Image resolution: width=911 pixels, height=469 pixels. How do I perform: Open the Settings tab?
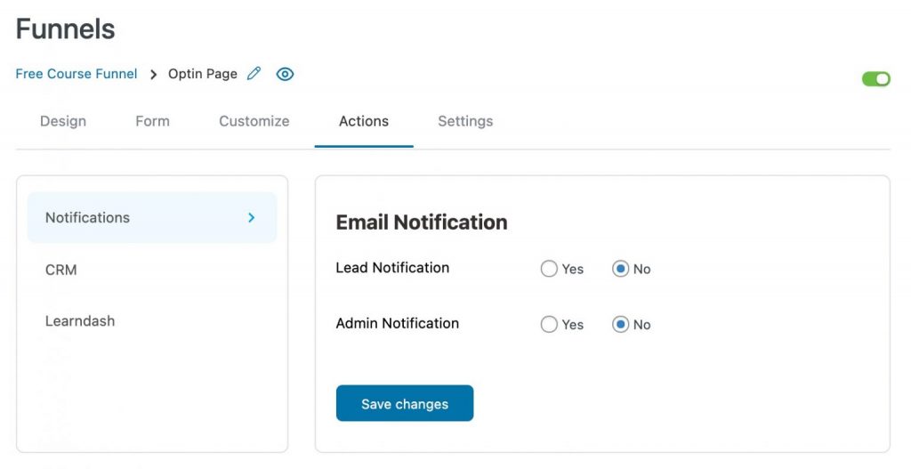coord(465,121)
